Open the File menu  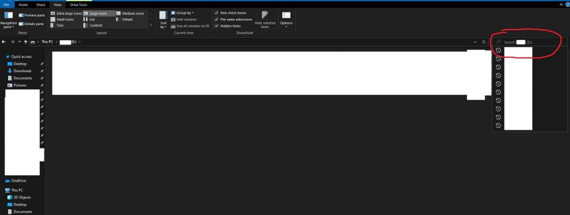tap(6, 5)
